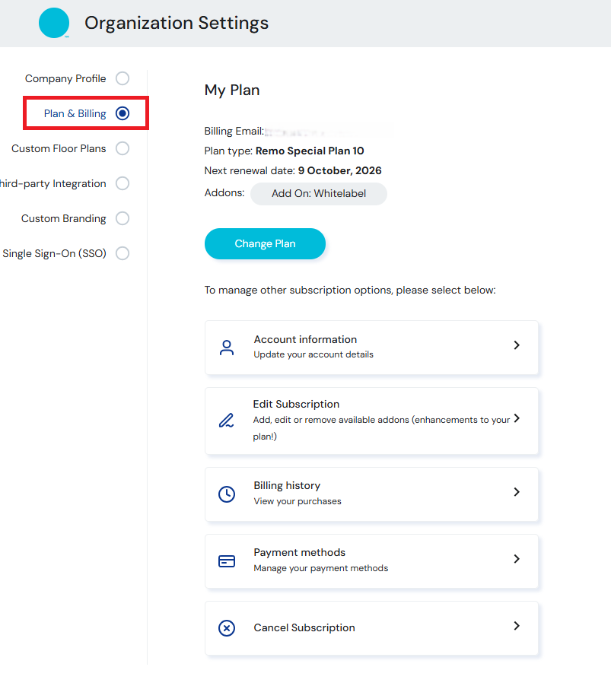Expand Edit Subscription using its chevron
This screenshot has height=686, width=611.
[517, 418]
